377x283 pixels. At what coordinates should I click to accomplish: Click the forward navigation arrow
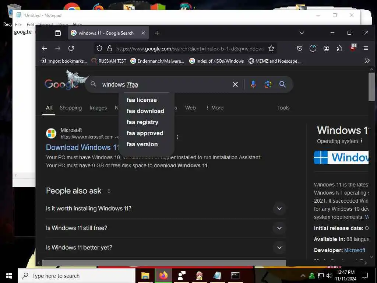pos(58,48)
